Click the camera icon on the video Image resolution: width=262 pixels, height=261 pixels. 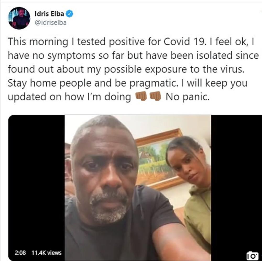(252, 256)
